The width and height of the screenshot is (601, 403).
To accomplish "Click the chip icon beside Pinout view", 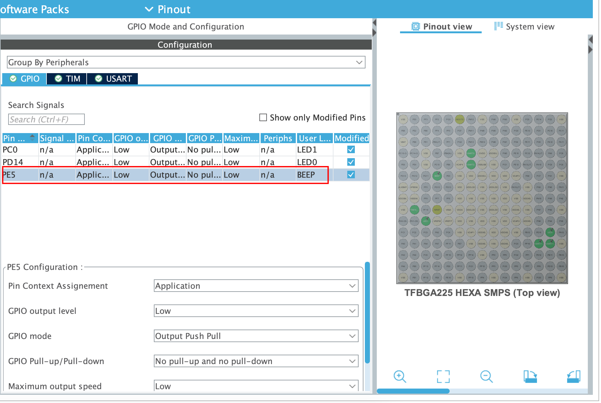I will point(415,26).
